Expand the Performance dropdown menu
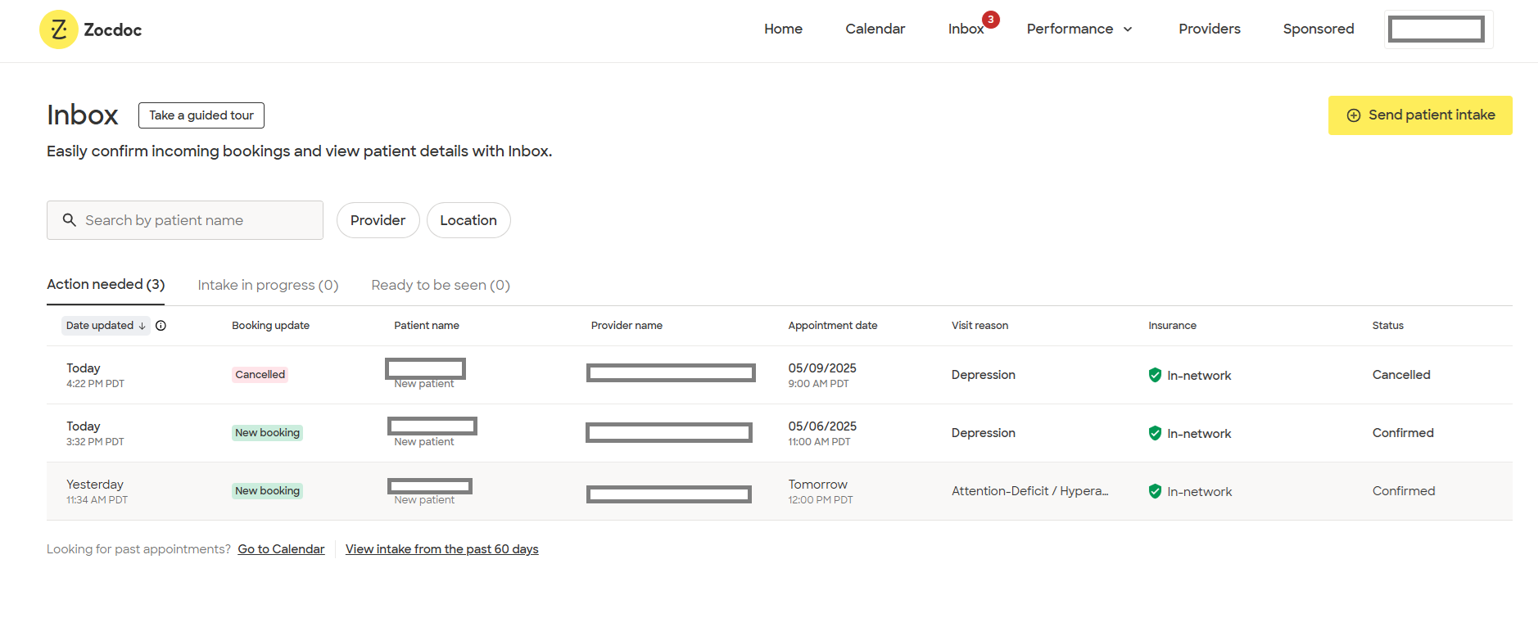Viewport: 1538px width, 627px height. tap(1079, 29)
